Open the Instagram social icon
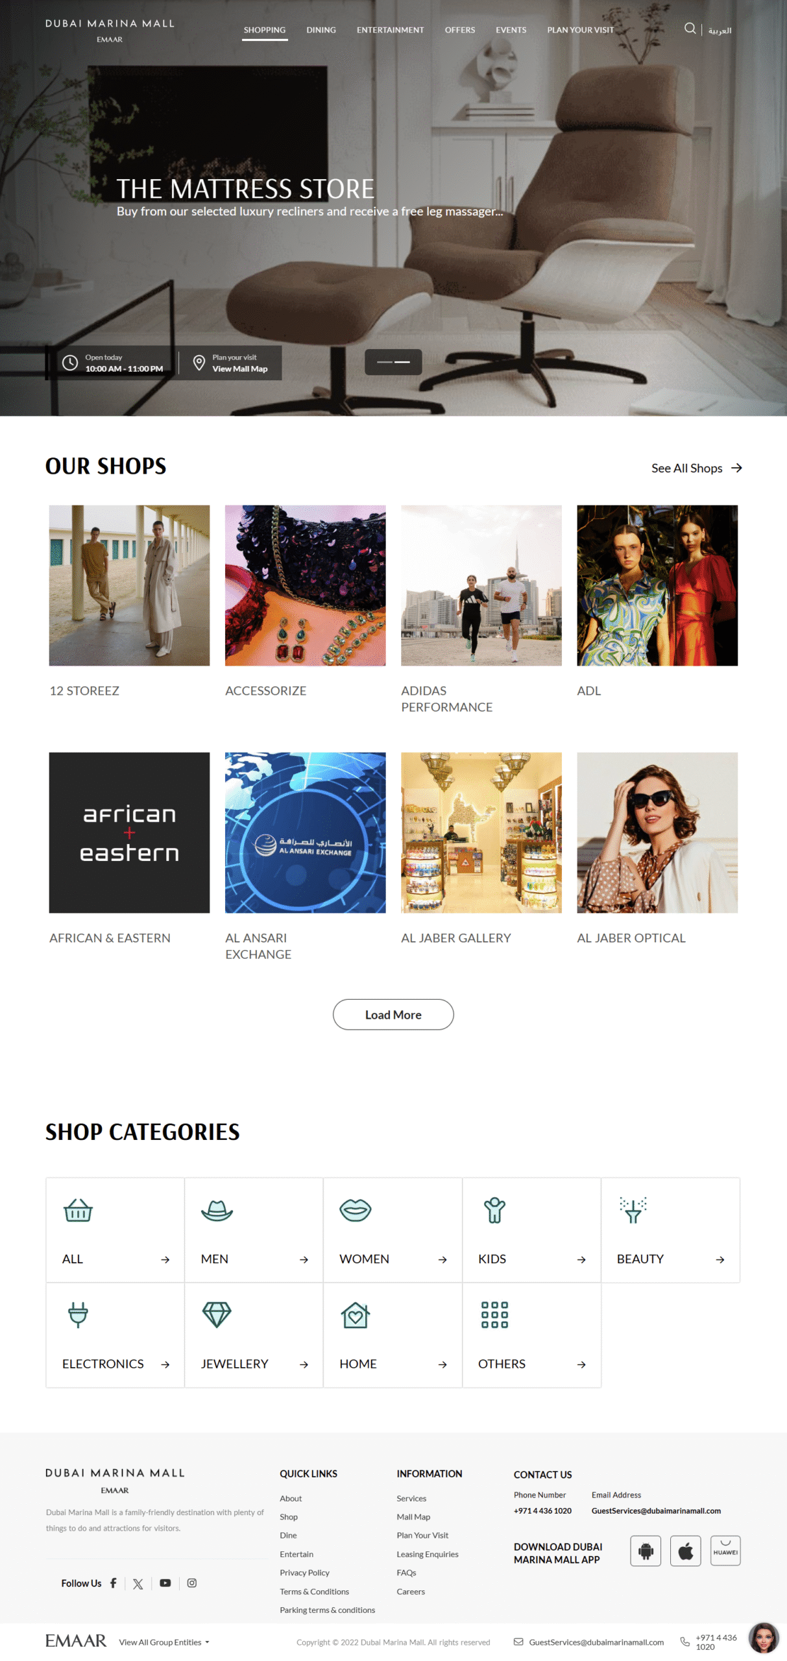The width and height of the screenshot is (787, 1661). tap(191, 1582)
